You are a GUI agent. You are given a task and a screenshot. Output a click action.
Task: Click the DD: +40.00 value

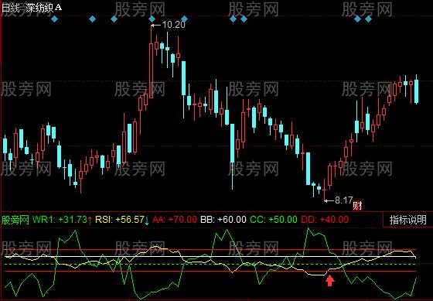pyautogui.click(x=325, y=220)
